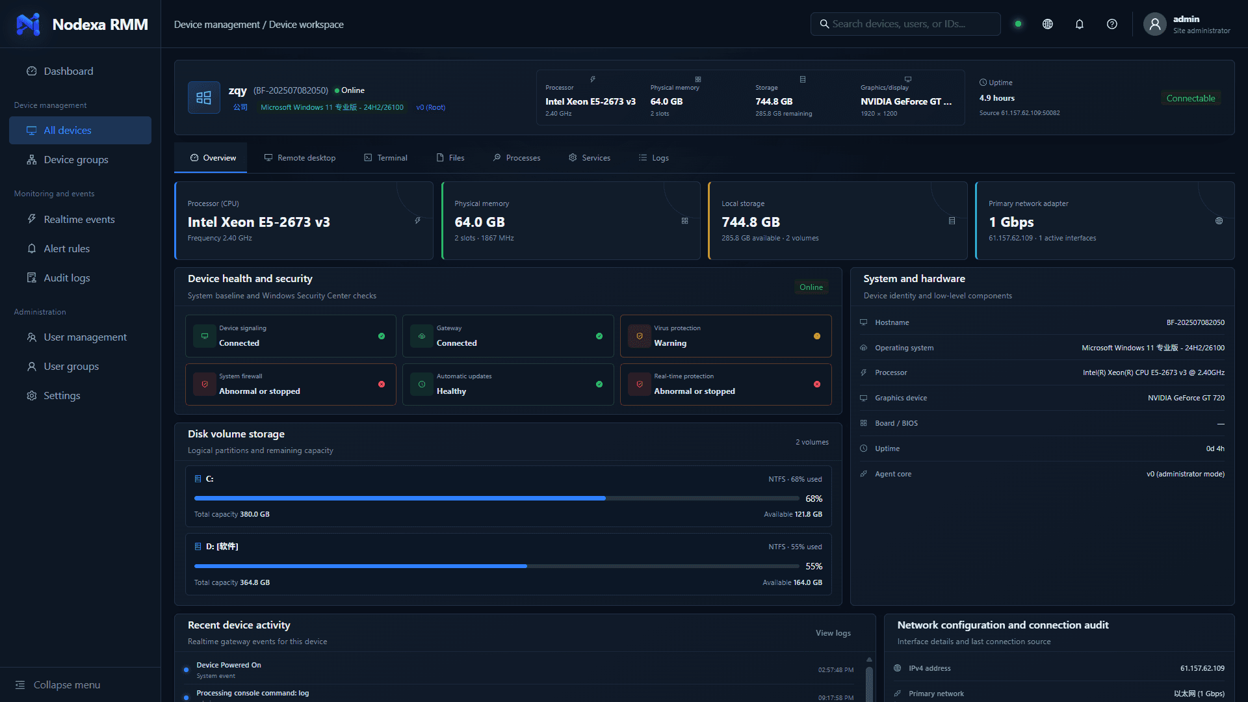Click the network globe icon in adapter card

click(x=1219, y=221)
